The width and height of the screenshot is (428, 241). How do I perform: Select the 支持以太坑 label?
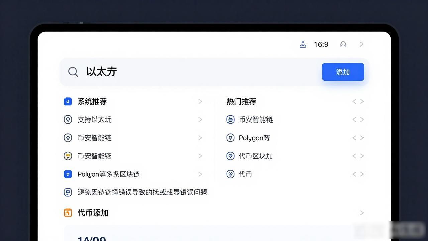point(95,119)
